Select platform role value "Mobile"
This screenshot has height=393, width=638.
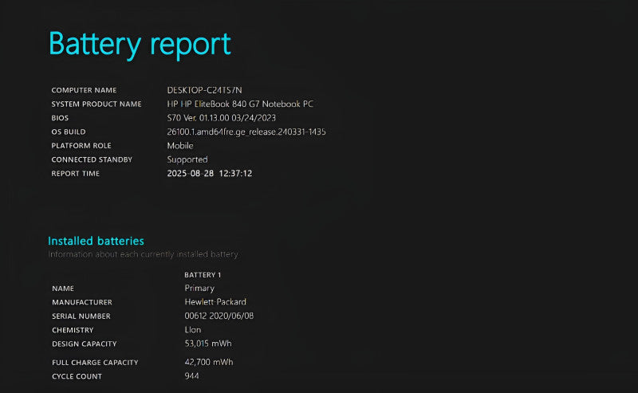point(180,146)
